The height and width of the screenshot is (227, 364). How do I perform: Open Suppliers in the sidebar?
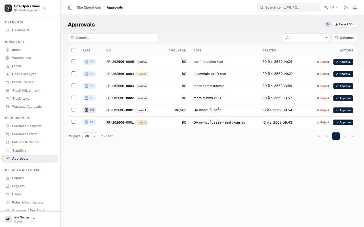tap(30, 151)
